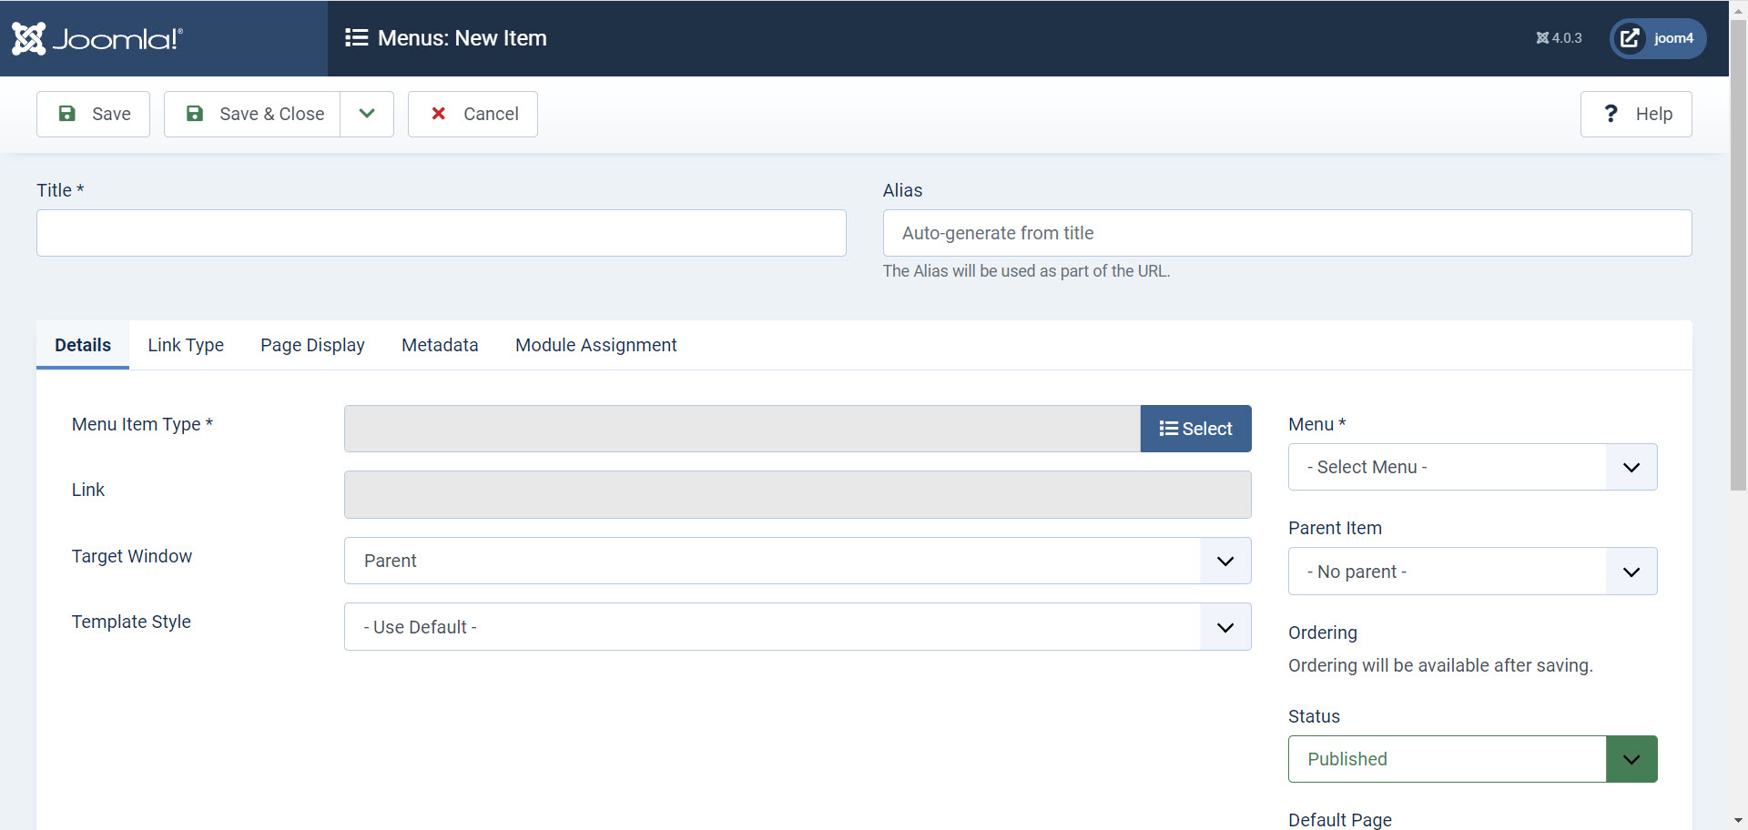Switch to the Link Type tab
The width and height of the screenshot is (1748, 830).
coord(186,345)
